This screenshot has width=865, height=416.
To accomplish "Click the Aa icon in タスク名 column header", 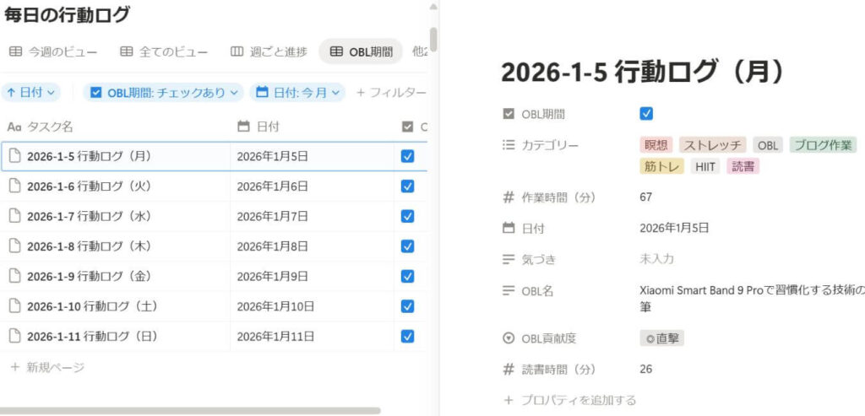I will pyautogui.click(x=14, y=127).
